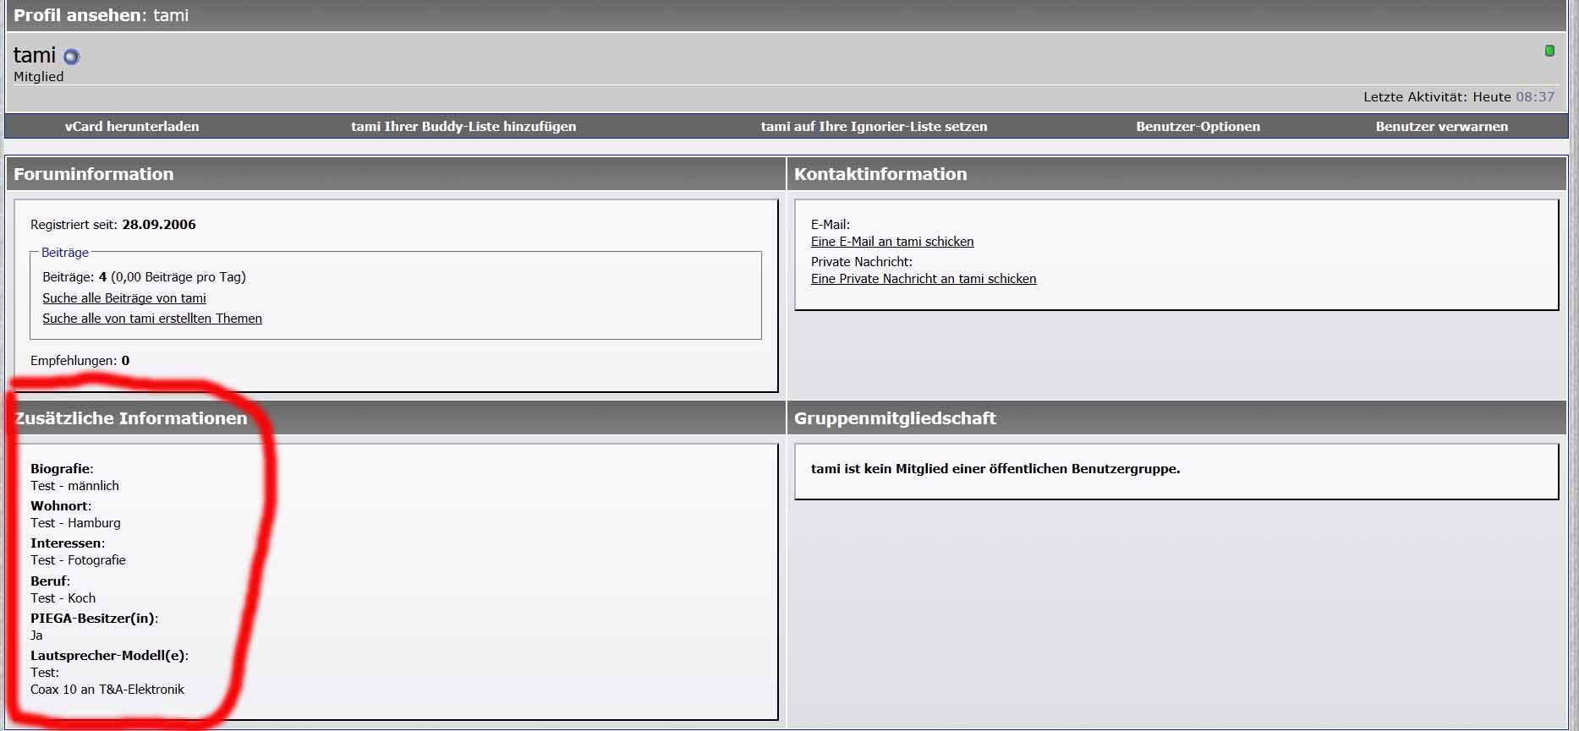
Task: Open 'Suche alle von tami erstellten Themen'
Action: pyautogui.click(x=152, y=319)
